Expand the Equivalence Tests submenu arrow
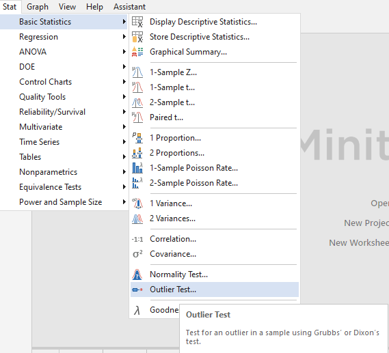The width and height of the screenshot is (389, 353). tap(124, 187)
